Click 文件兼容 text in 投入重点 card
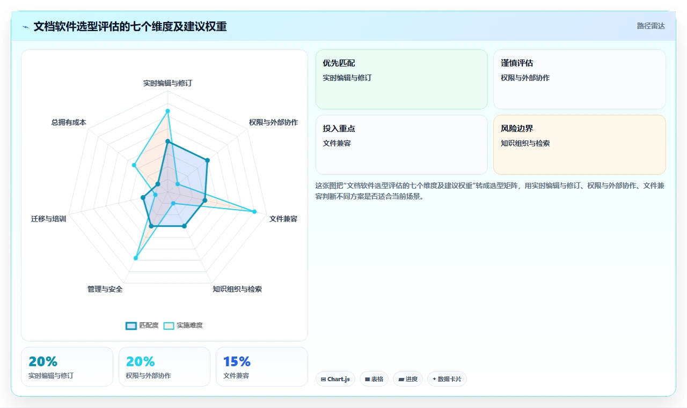Image resolution: width=687 pixels, height=408 pixels. [337, 143]
